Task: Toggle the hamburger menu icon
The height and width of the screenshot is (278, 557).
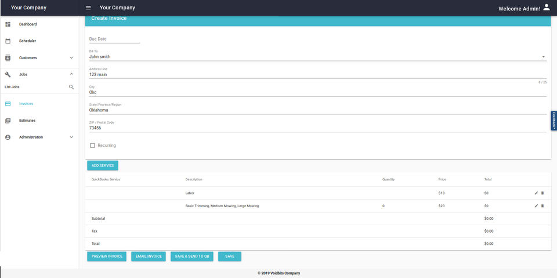Action: click(x=88, y=8)
